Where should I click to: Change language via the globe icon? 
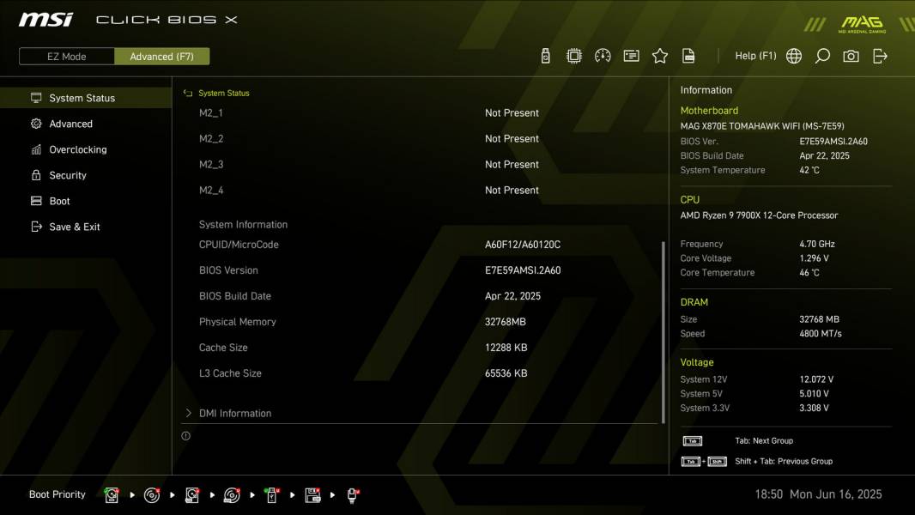pos(794,56)
